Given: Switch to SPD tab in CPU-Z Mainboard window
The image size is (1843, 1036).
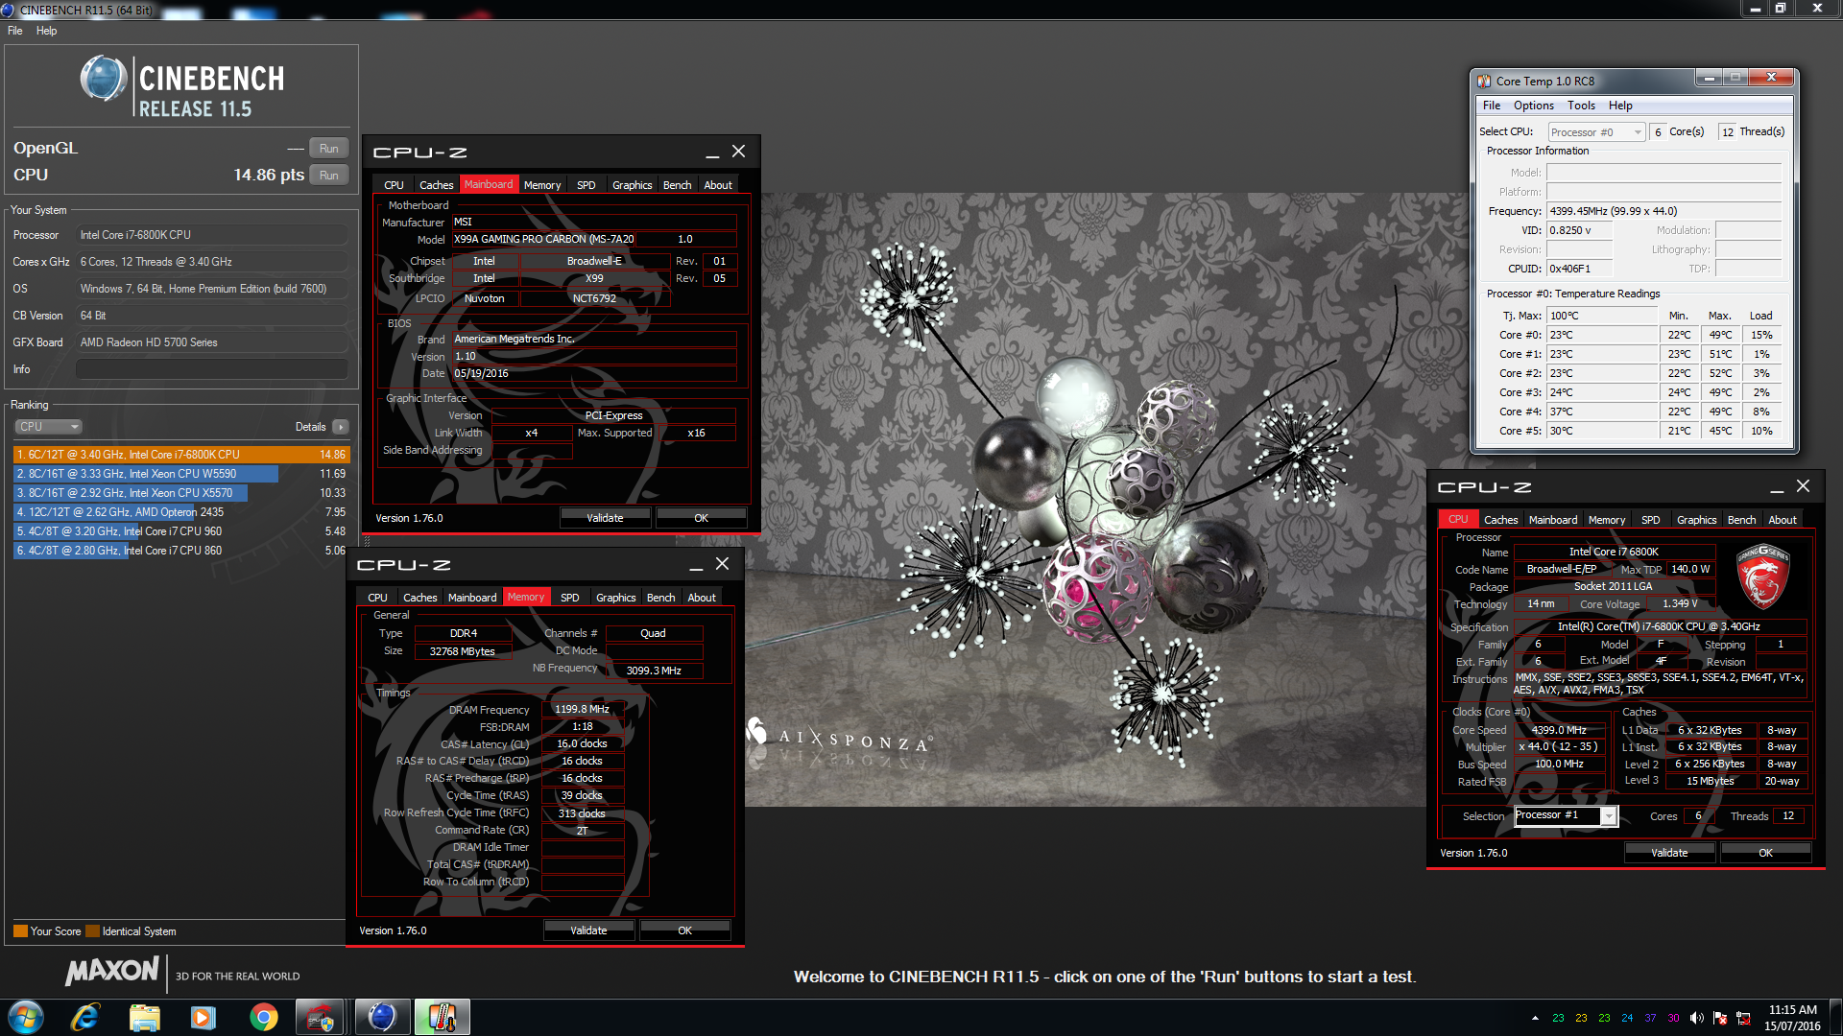Looking at the screenshot, I should [586, 185].
